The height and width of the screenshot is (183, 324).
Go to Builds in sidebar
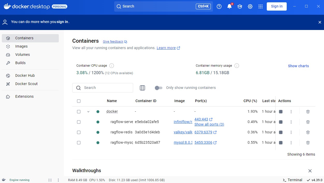[x=30, y=63]
